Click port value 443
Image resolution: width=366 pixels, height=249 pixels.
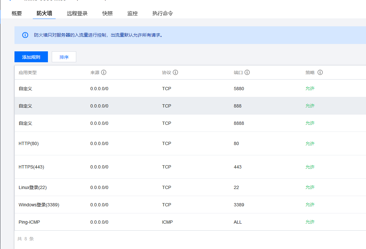pos(238,167)
